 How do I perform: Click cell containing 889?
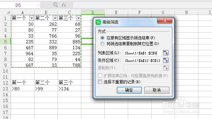[46, 48]
